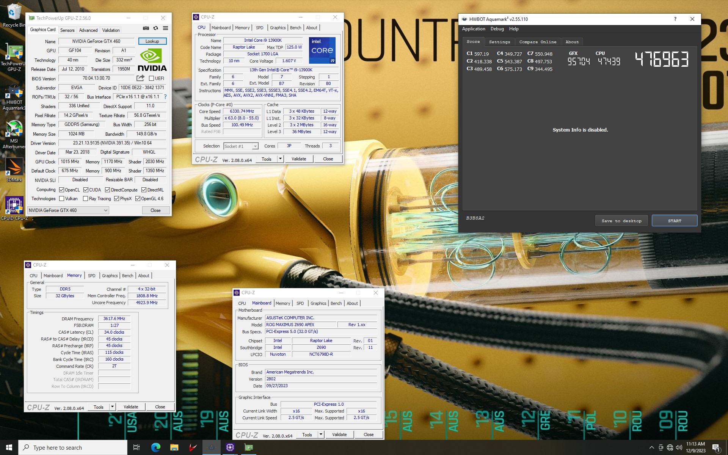Open Windows Start menu
The width and height of the screenshot is (728, 455).
[9, 447]
